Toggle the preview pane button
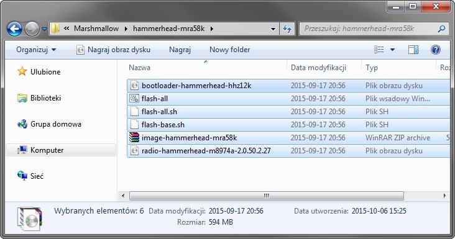 click(x=413, y=50)
